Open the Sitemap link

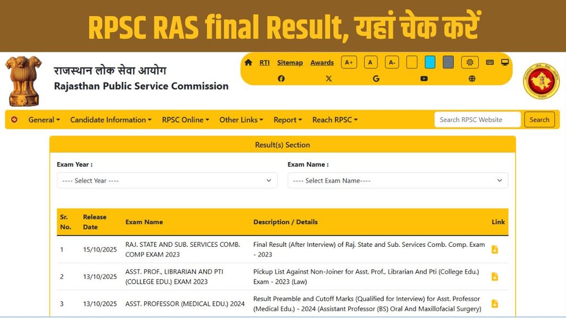tap(290, 63)
